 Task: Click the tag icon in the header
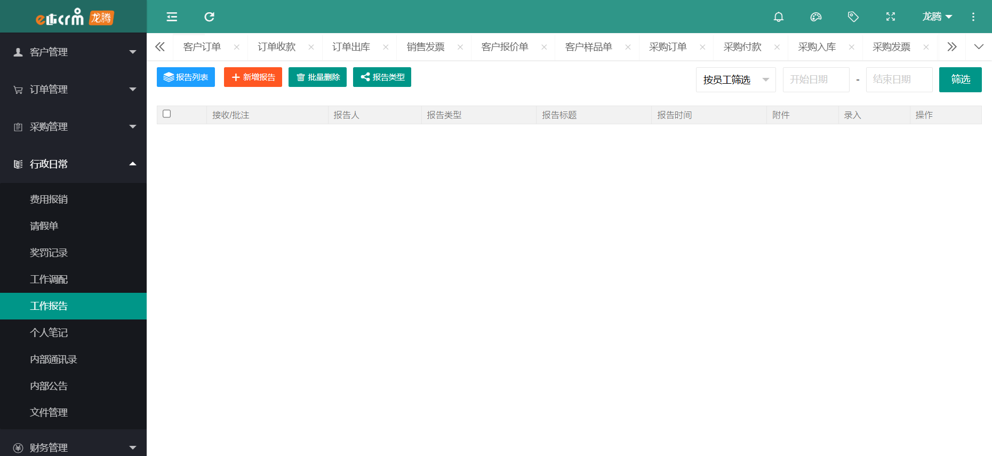[853, 17]
